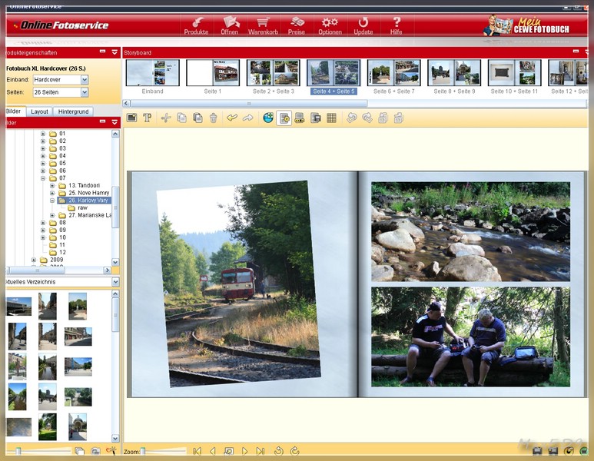The width and height of the screenshot is (594, 461).
Task: Select the raw subfolder
Action: click(x=78, y=208)
